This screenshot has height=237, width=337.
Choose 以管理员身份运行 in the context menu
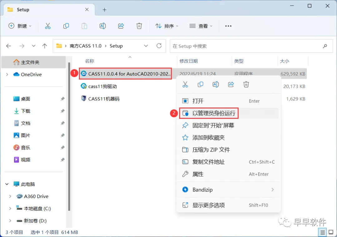[x=228, y=113]
